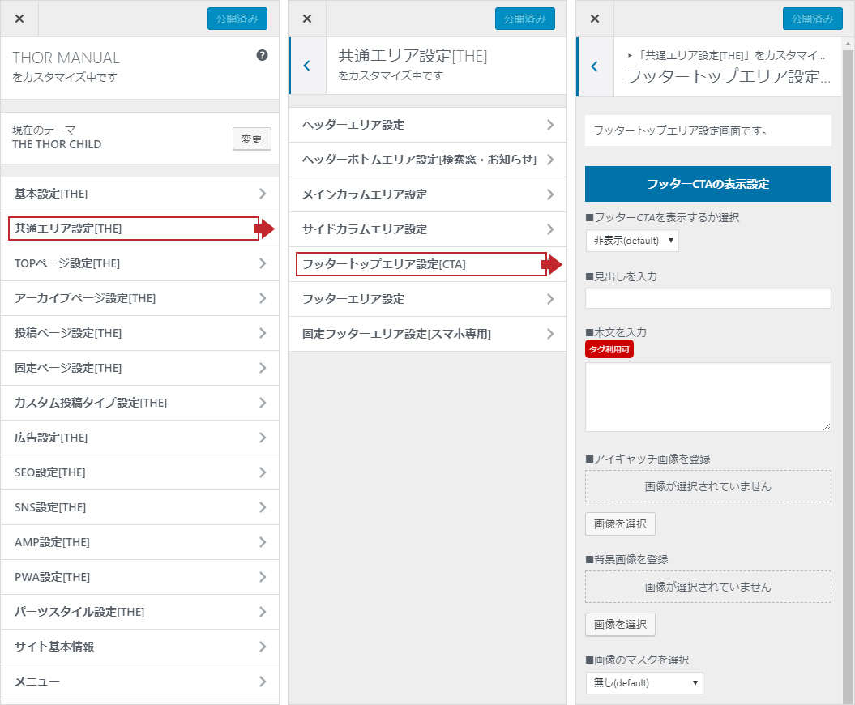Click back arrow in フッタートップエリア設定 panel header
This screenshot has height=705, width=855.
pyautogui.click(x=595, y=66)
